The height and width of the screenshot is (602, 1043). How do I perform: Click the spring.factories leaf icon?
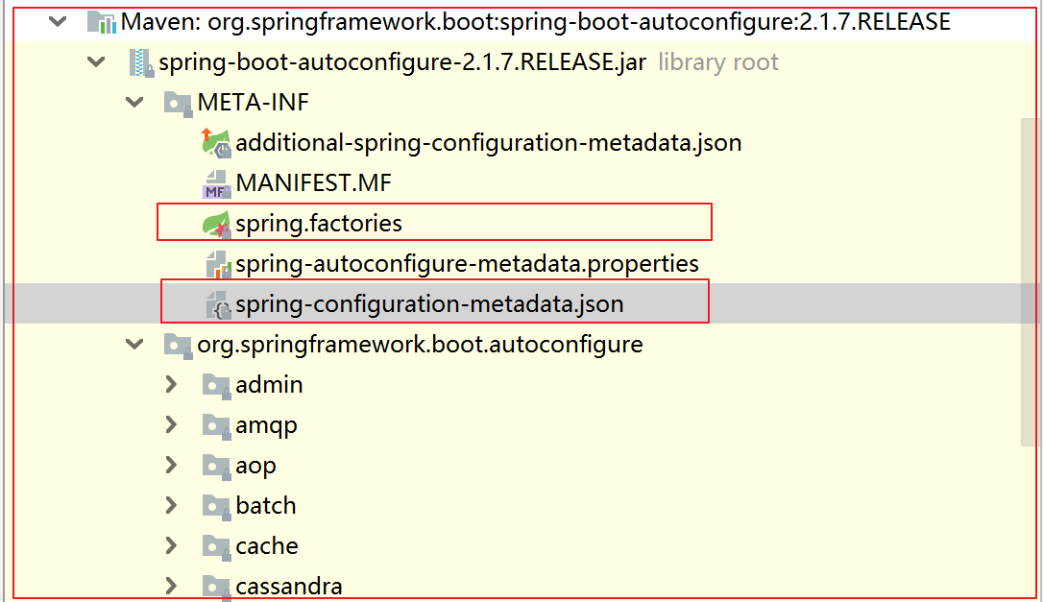(216, 224)
